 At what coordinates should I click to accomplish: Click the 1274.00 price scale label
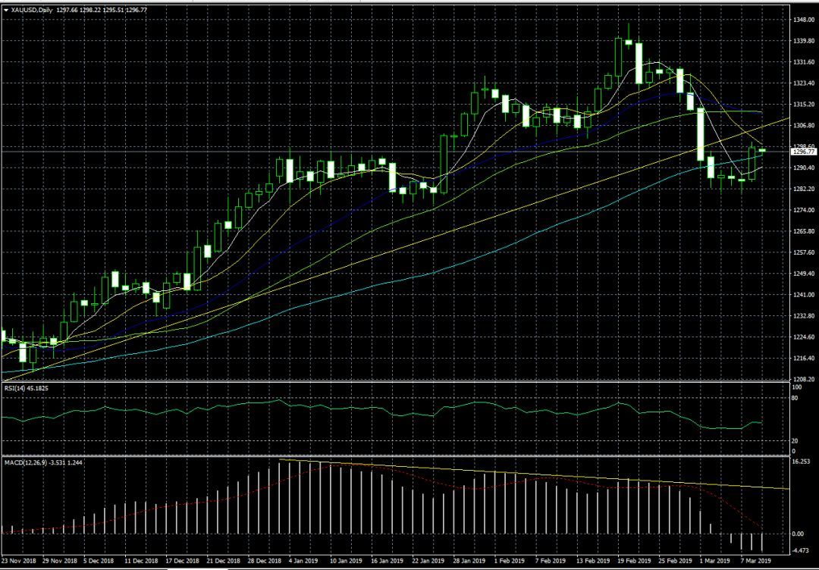pos(803,210)
